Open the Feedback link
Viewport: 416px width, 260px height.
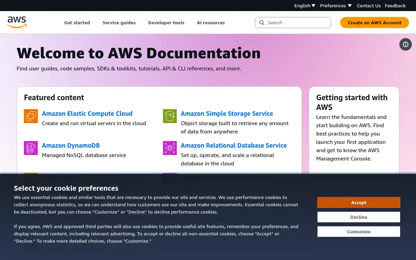(x=395, y=6)
